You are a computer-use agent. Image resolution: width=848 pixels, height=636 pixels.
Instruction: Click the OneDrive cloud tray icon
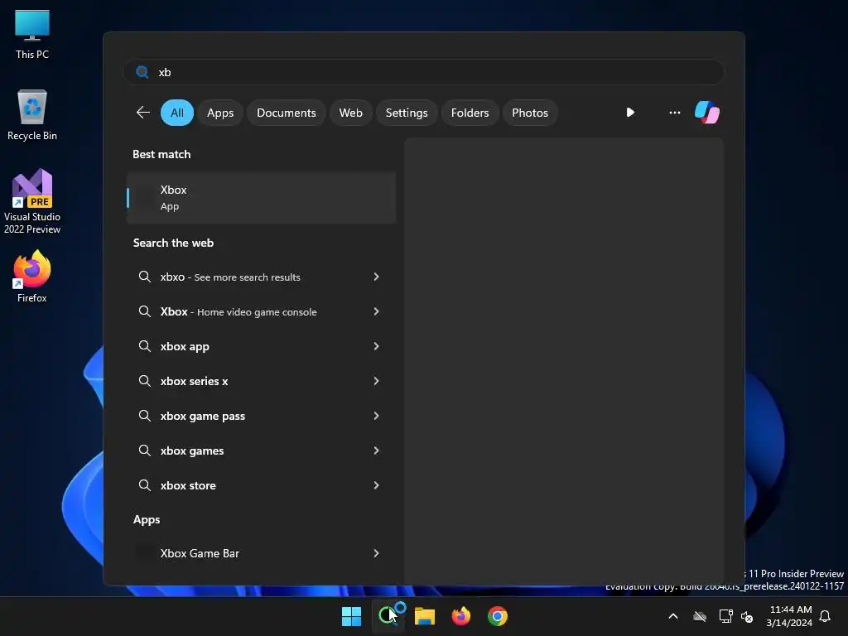pyautogui.click(x=700, y=616)
